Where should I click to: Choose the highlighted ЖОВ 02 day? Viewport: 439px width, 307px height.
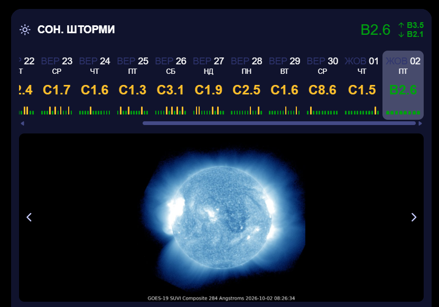coord(403,85)
